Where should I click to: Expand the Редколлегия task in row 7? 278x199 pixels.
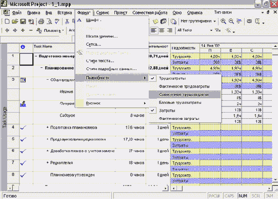[48, 162]
